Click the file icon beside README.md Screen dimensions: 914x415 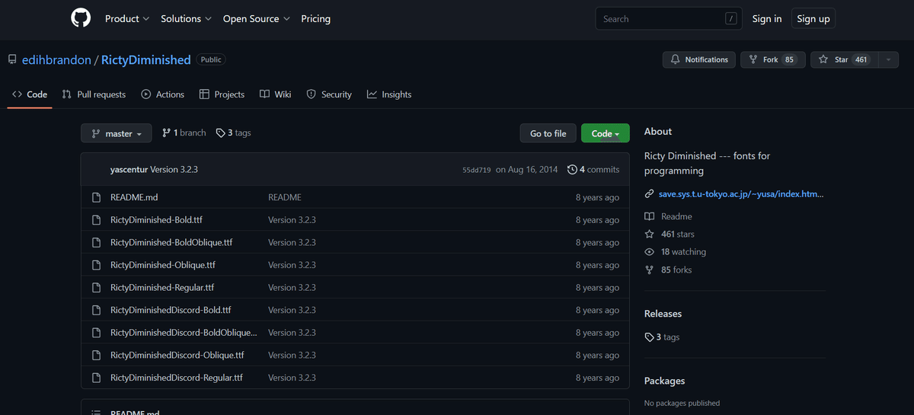[x=96, y=197]
